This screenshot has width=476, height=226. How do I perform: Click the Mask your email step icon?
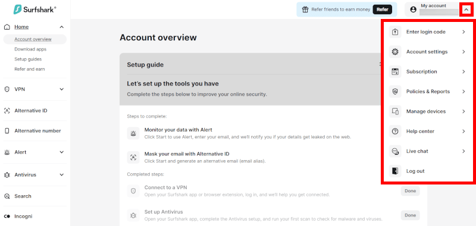133,157
